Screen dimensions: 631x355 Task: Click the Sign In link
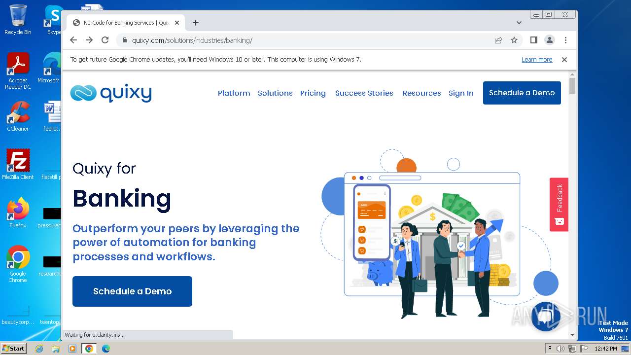(461, 93)
